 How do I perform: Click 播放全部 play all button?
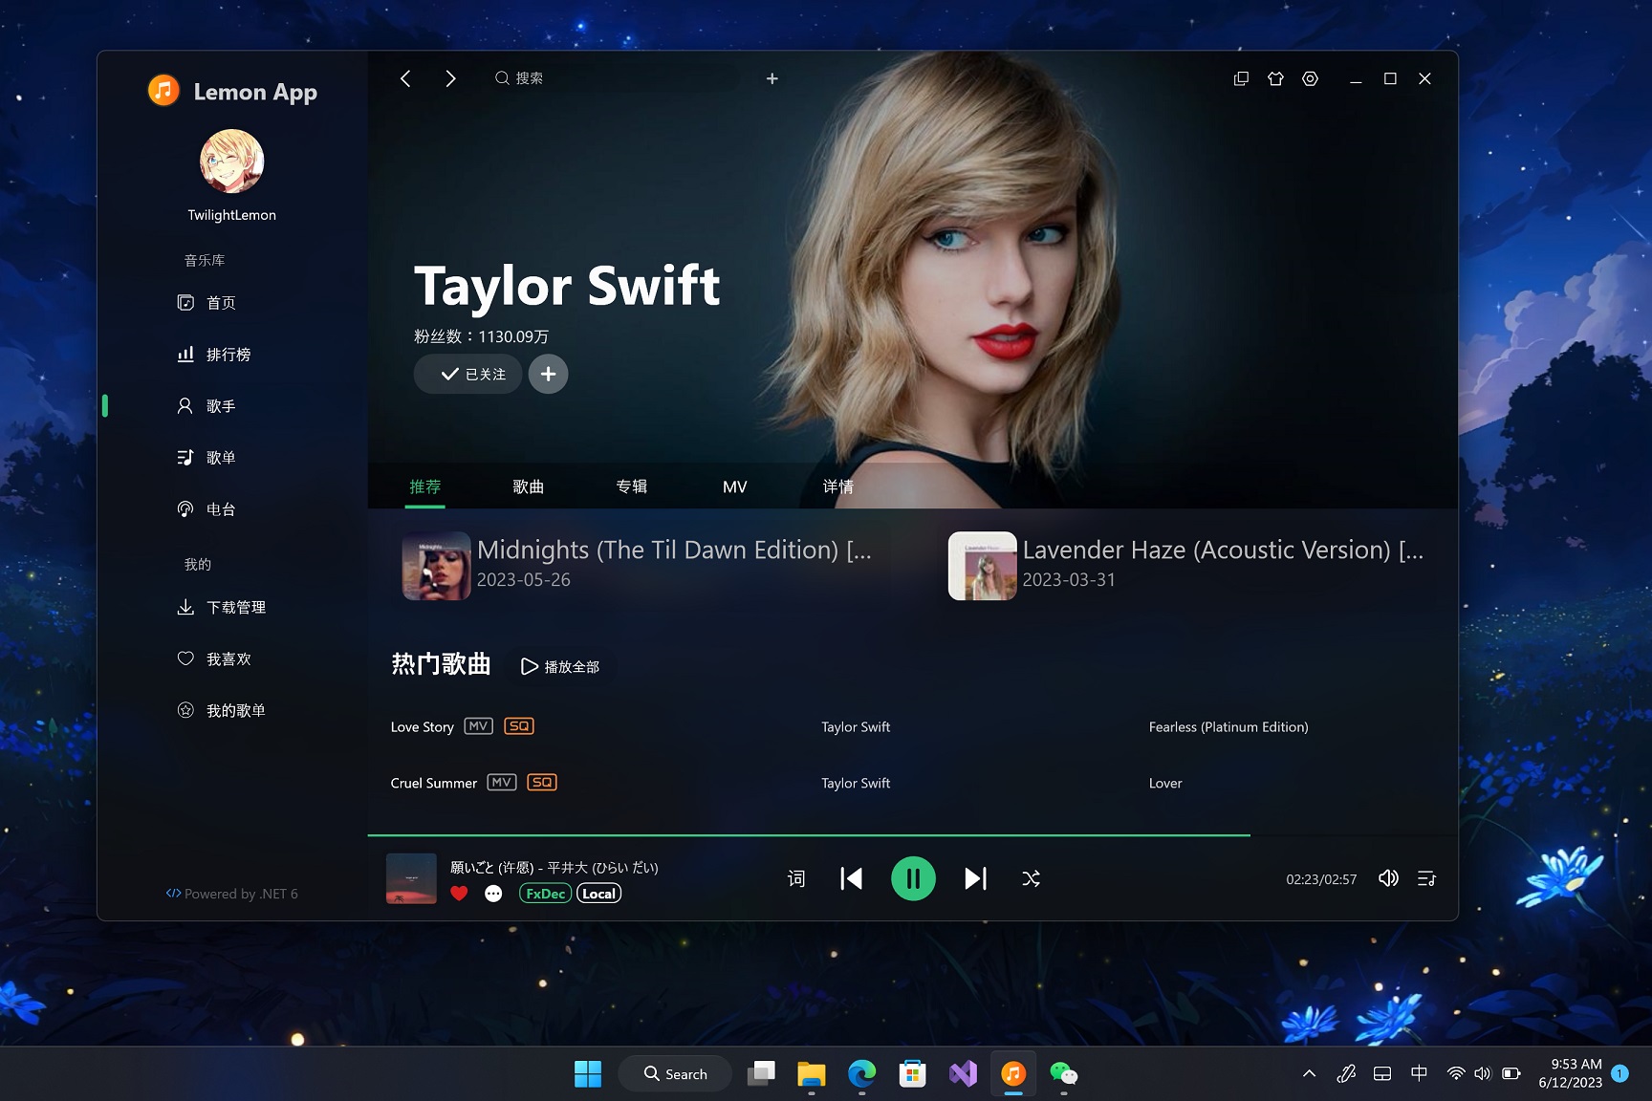point(560,667)
